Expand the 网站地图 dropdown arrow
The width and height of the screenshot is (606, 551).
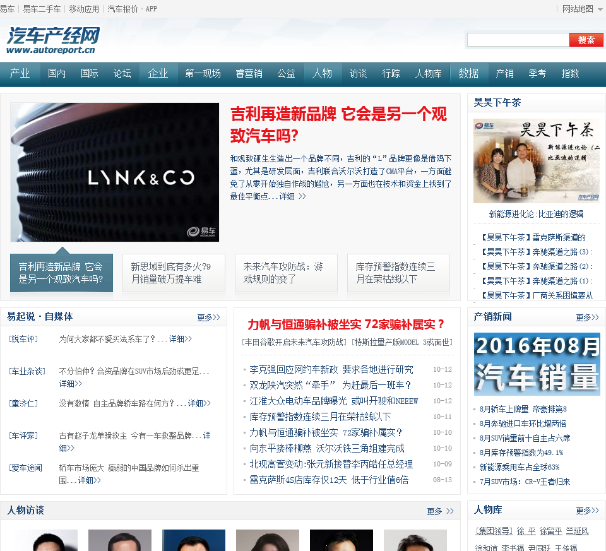coord(600,9)
